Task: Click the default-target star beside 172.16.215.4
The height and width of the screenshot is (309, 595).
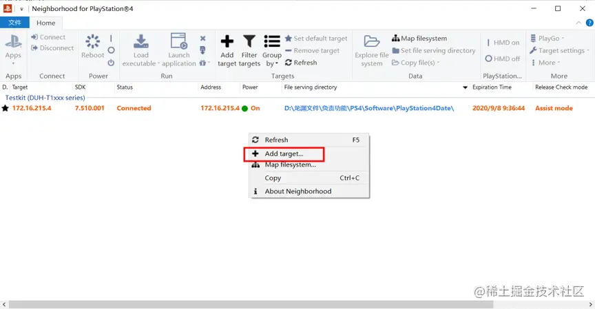Action: coord(6,109)
